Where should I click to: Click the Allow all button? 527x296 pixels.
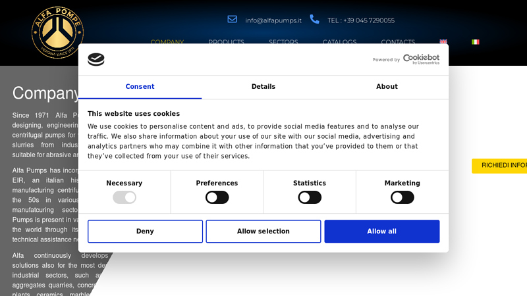point(382,232)
